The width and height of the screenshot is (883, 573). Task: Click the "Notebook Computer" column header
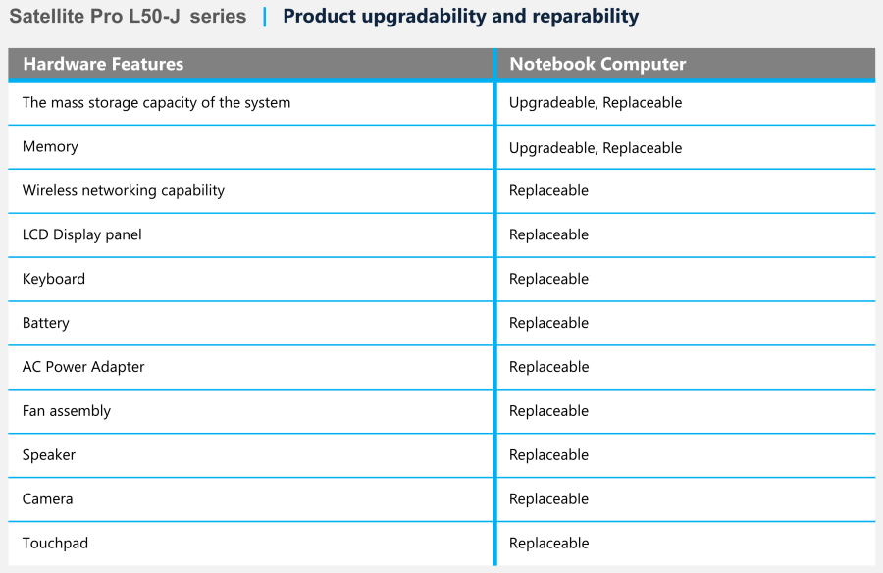[597, 65]
